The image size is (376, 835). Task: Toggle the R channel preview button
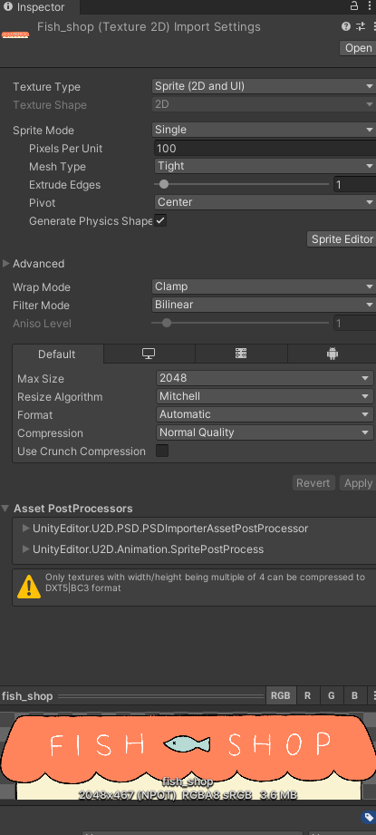pyautogui.click(x=307, y=695)
